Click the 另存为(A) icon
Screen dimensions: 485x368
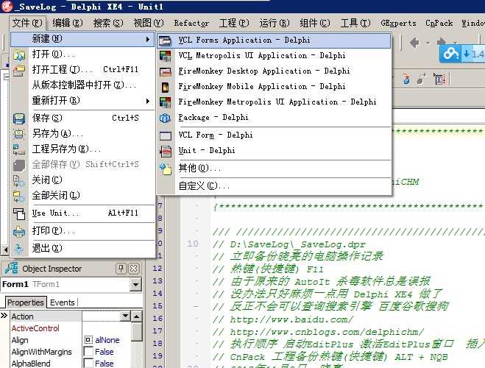coord(19,134)
